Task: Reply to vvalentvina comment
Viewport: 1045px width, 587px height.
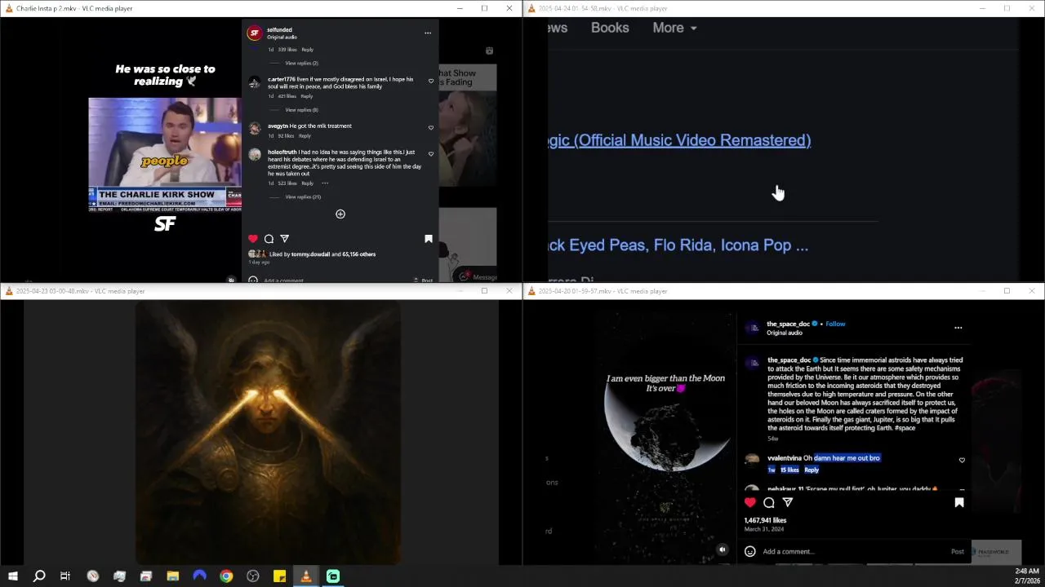Action: click(x=812, y=470)
